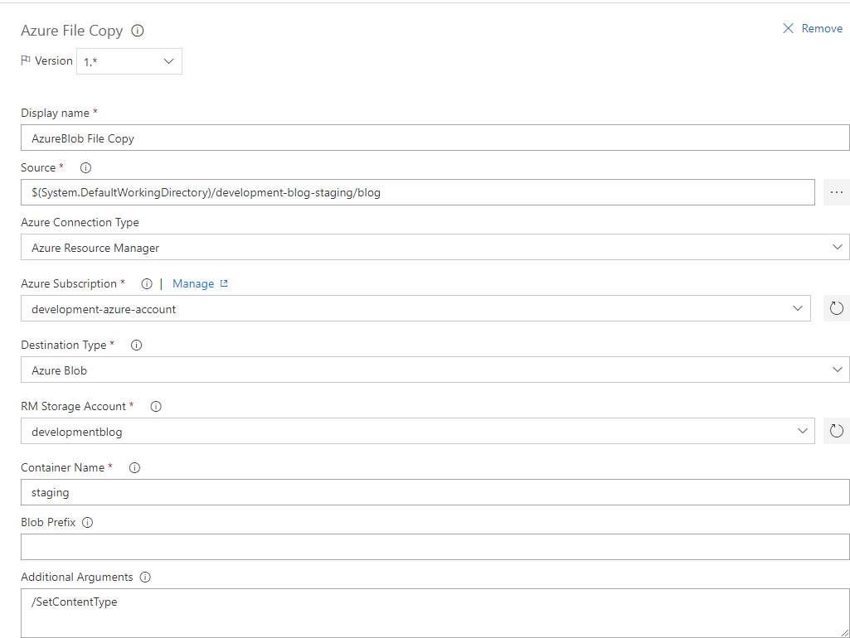Refresh the Azure Subscription list

click(x=836, y=307)
